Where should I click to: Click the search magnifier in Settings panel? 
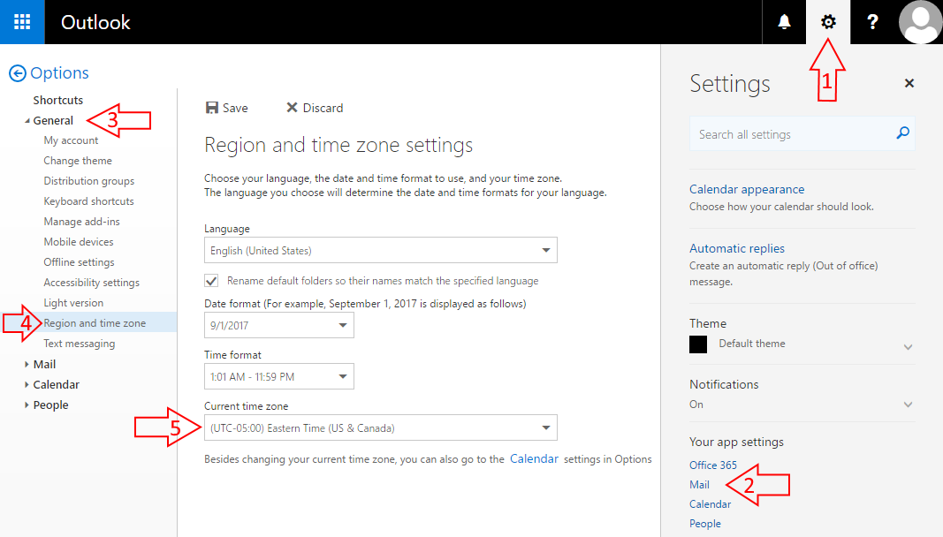point(902,132)
